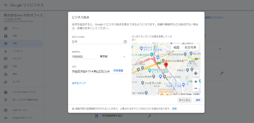The height and width of the screenshot is (123, 254).
Task: Click the 住所をクリア link
Action: 79,83
